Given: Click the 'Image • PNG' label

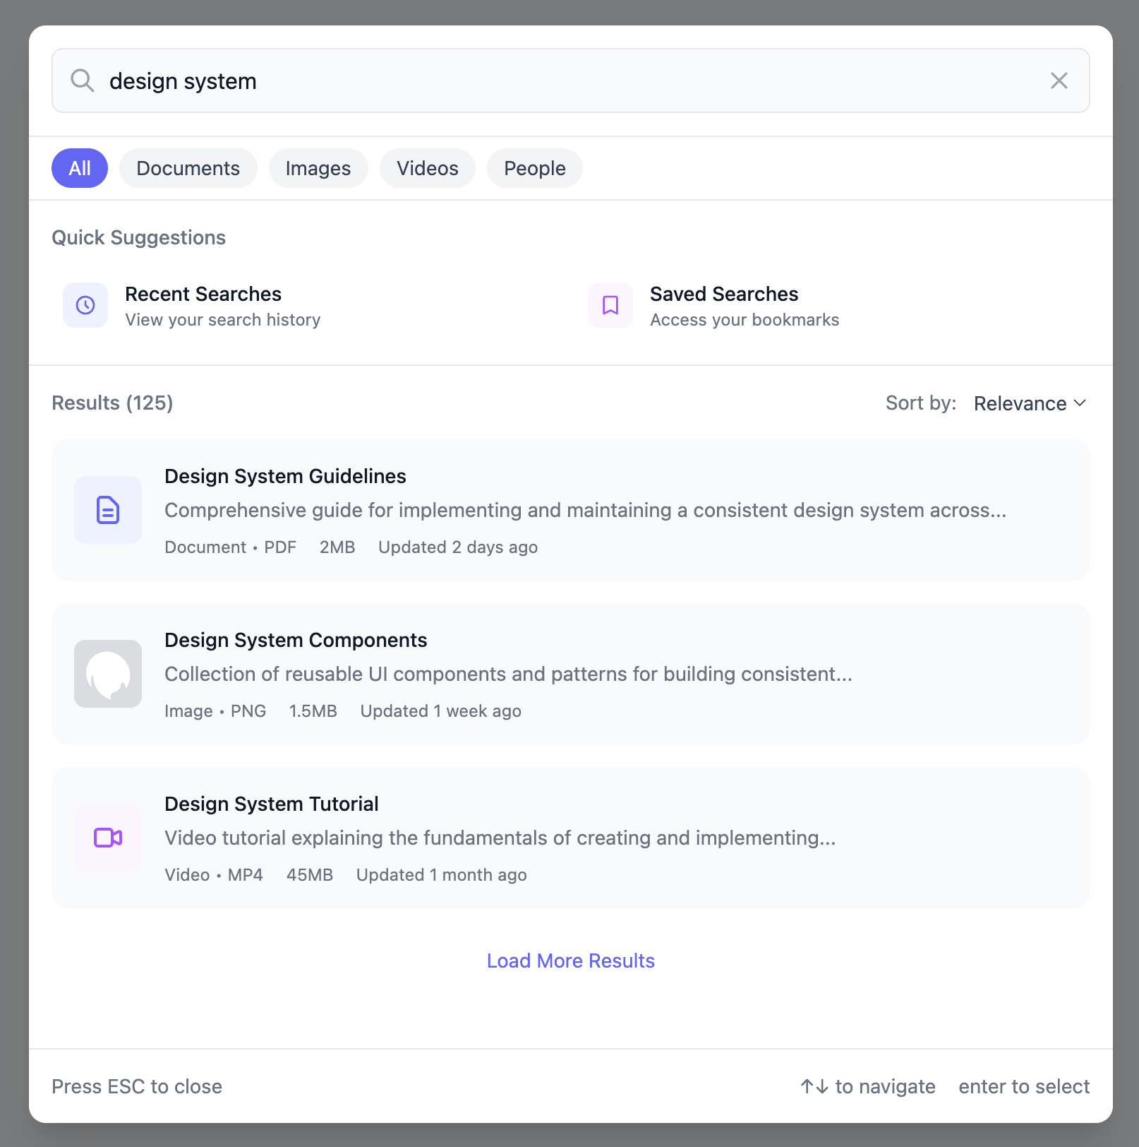Looking at the screenshot, I should click(215, 711).
